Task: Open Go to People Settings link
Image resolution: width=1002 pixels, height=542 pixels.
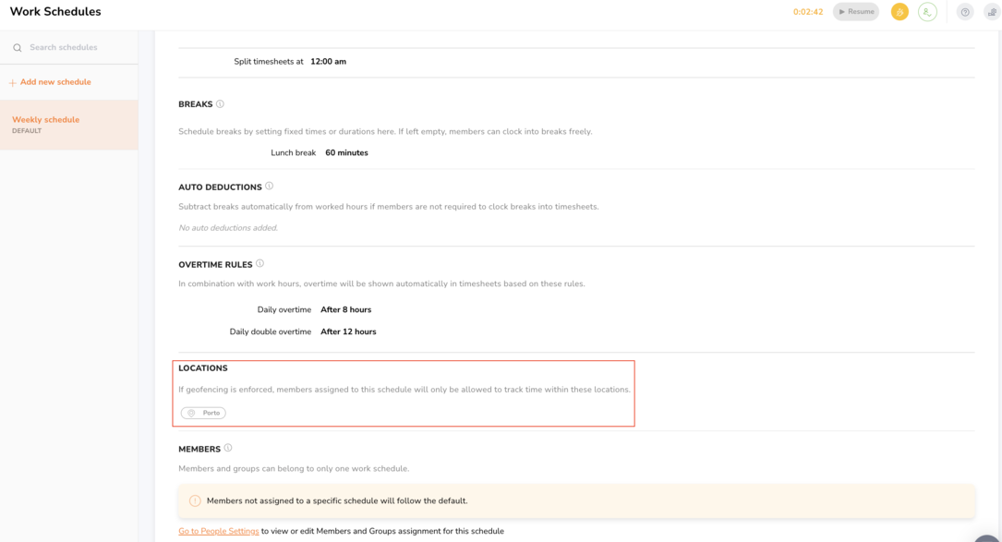Action: (x=218, y=531)
